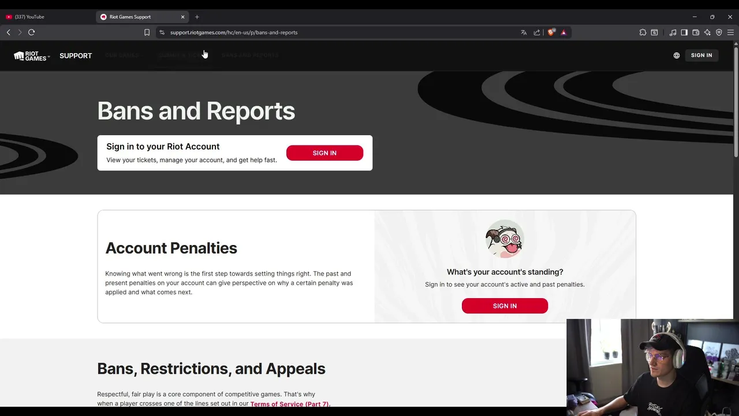Screen dimensions: 739x416
Task: Open the faded OUR GAMES menu item
Action: (122, 55)
